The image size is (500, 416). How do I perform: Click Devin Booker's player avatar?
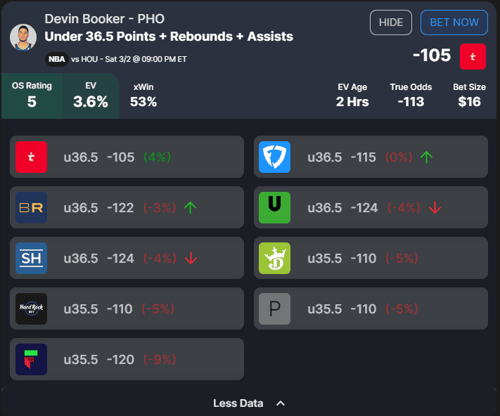[23, 37]
